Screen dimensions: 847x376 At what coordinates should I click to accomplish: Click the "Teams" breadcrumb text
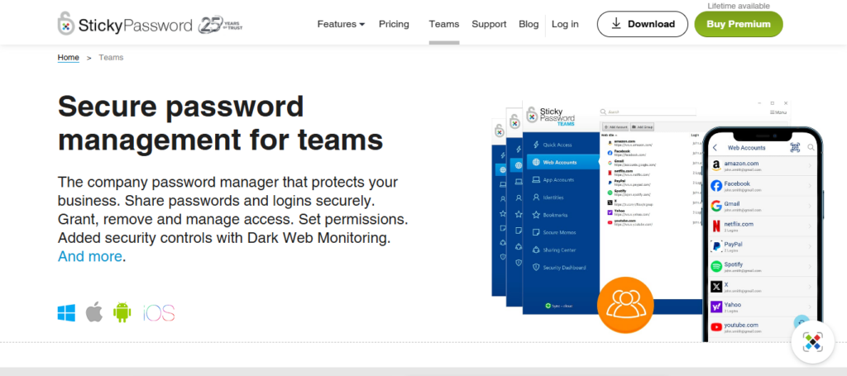click(x=111, y=57)
